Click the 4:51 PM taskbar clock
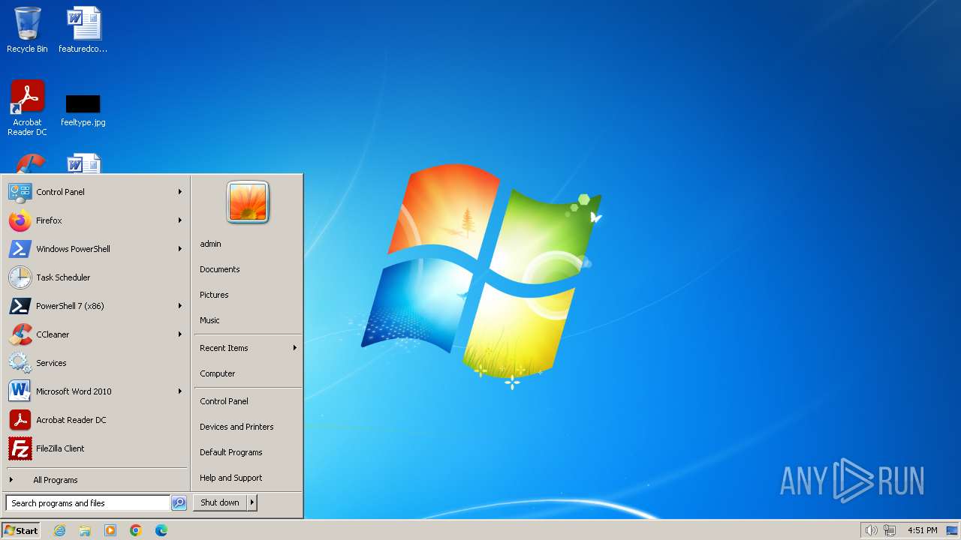Image resolution: width=961 pixels, height=540 pixels. tap(923, 530)
